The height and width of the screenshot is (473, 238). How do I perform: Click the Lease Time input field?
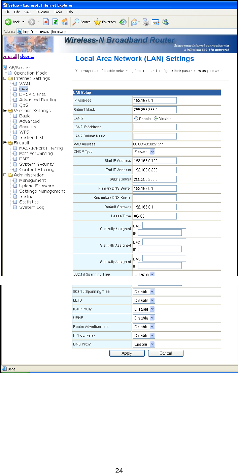click(155, 216)
